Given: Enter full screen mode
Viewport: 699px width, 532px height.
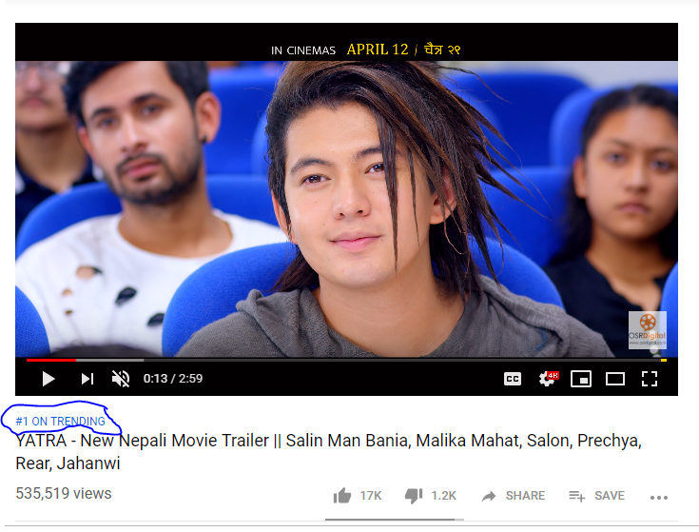Looking at the screenshot, I should pos(650,379).
